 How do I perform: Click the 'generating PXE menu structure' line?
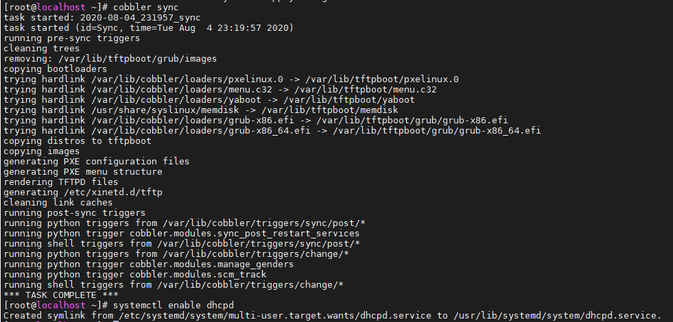point(83,171)
